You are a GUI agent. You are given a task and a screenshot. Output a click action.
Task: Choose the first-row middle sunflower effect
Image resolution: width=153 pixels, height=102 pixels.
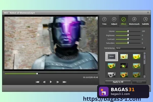pyautogui.click(x=124, y=57)
